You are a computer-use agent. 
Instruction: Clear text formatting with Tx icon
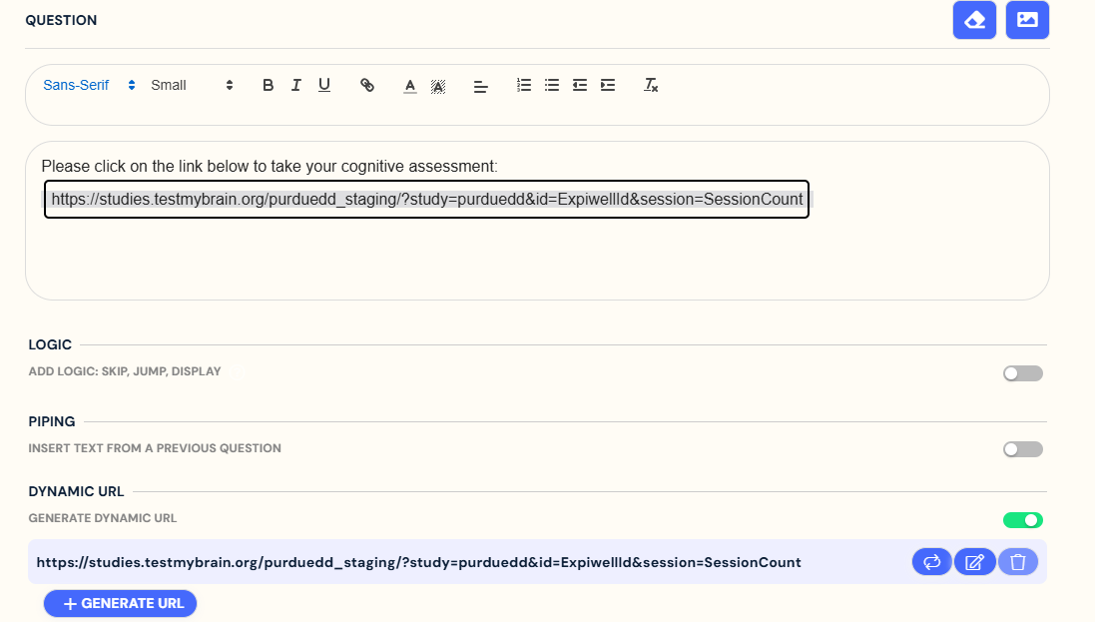651,85
